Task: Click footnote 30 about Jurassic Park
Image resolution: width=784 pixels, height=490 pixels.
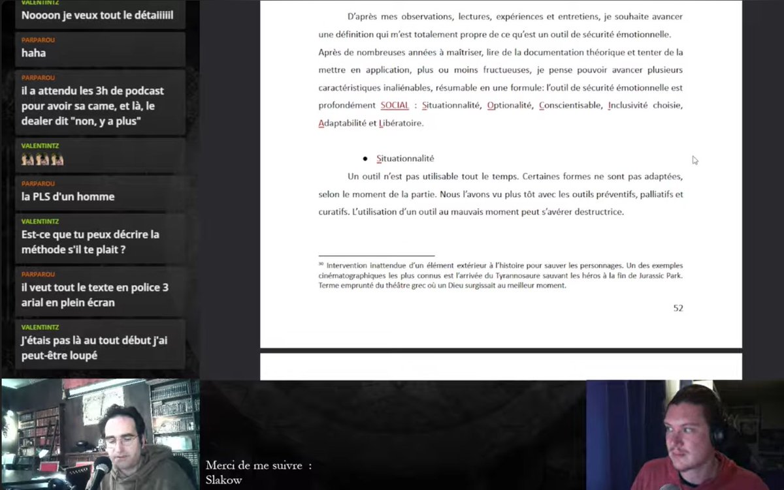Action: click(x=500, y=275)
